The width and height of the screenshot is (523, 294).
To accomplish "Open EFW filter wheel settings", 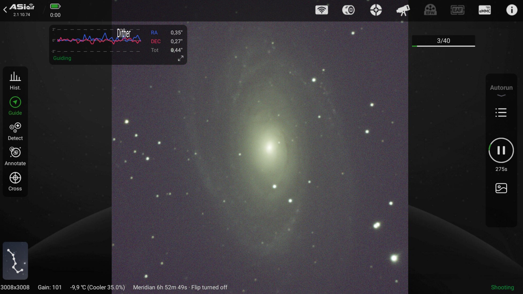I will (x=430, y=10).
